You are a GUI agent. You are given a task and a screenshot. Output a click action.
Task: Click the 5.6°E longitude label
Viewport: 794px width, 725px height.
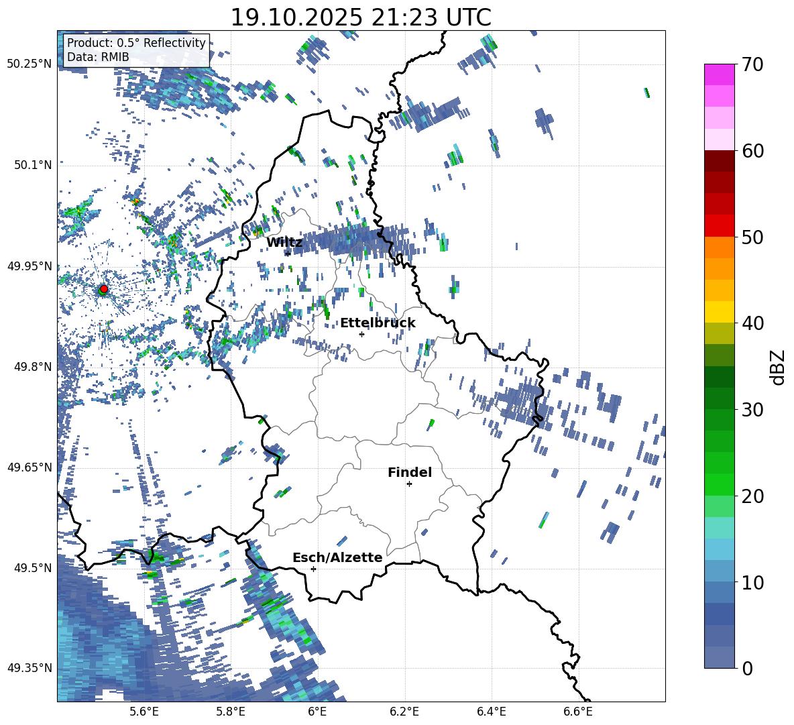pyautogui.click(x=144, y=712)
